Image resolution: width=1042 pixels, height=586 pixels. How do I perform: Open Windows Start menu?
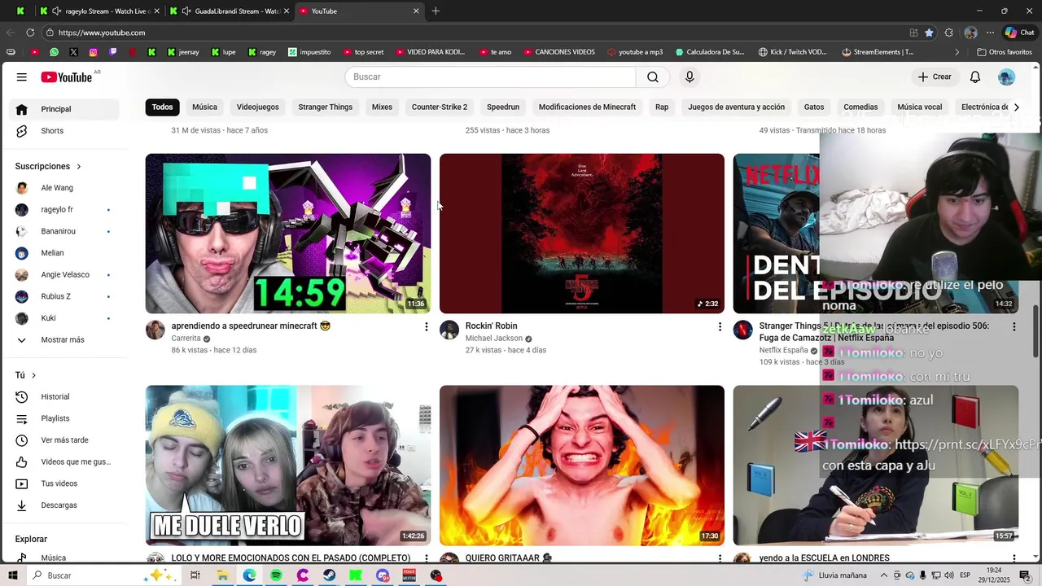point(12,575)
